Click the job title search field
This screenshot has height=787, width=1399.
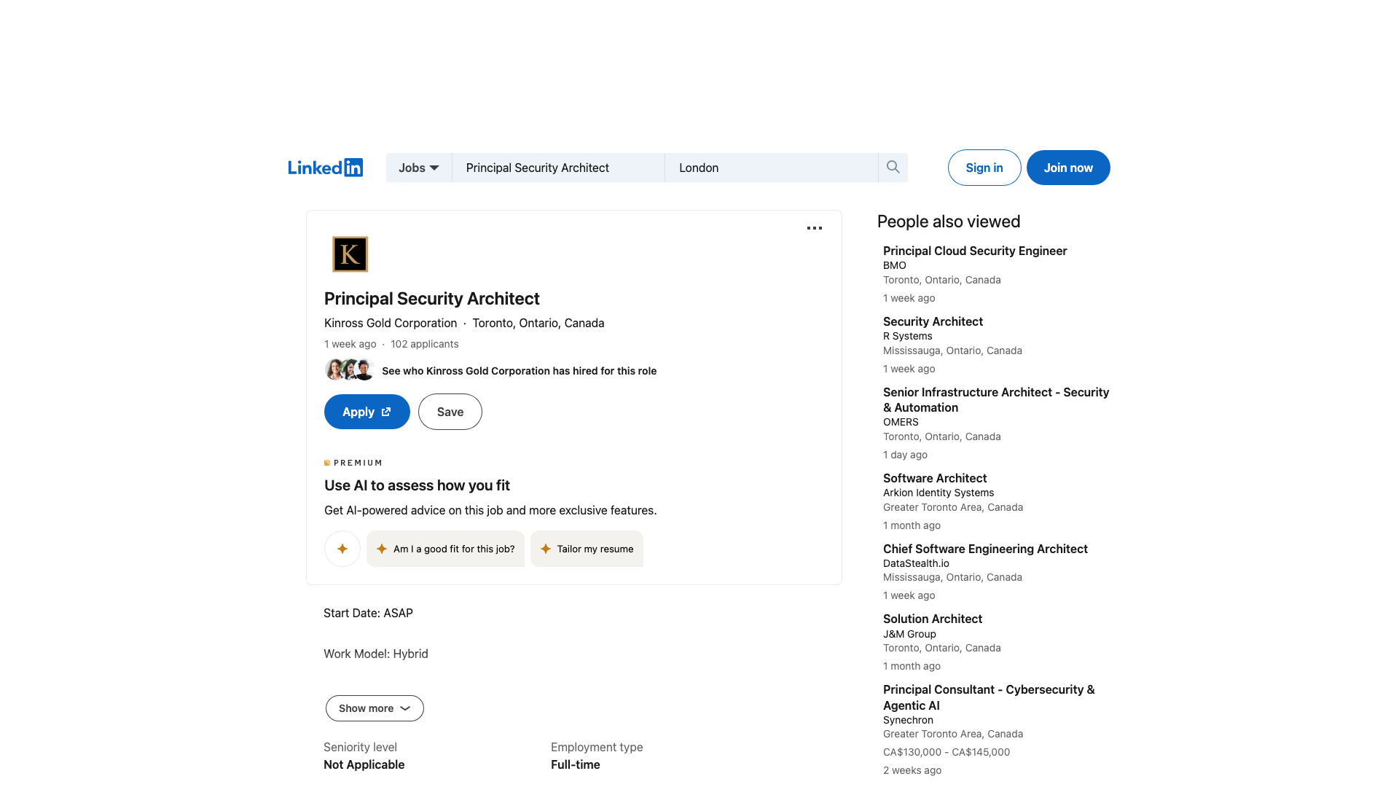pyautogui.click(x=558, y=168)
